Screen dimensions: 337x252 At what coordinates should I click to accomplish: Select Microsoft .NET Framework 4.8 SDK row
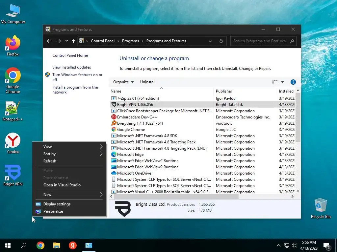click(x=202, y=136)
